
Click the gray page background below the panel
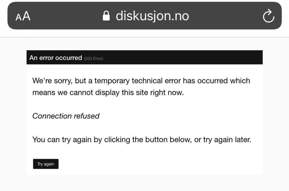[144, 183]
